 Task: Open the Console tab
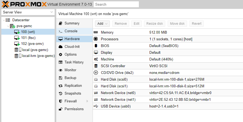74,31
